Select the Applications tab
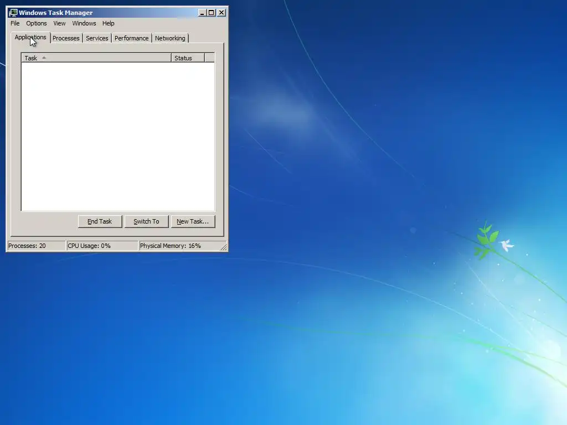 point(30,37)
